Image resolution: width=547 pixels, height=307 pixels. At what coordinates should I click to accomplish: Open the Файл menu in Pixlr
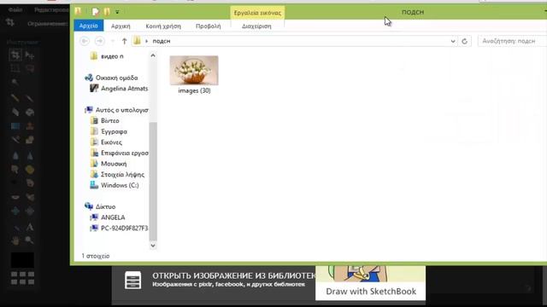15,9
